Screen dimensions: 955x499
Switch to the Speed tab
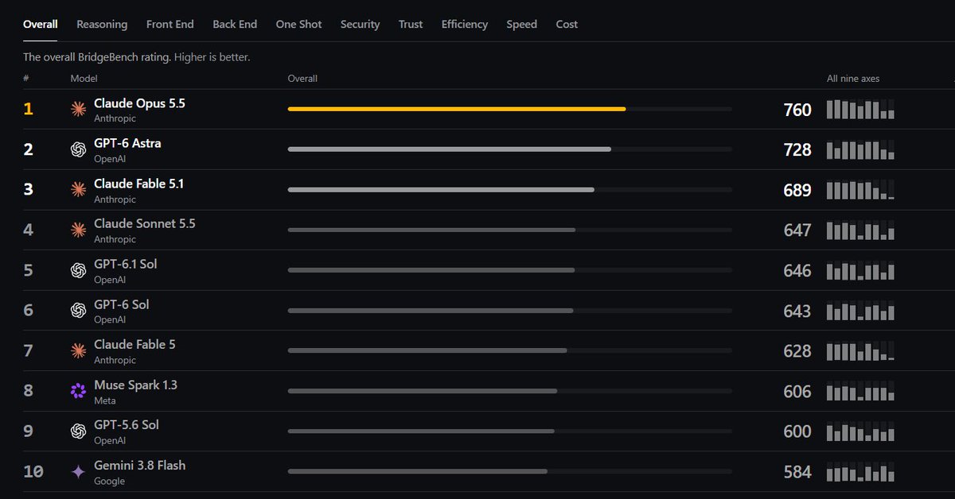(x=522, y=24)
